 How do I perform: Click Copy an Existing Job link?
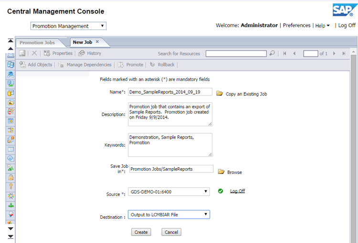click(246, 94)
